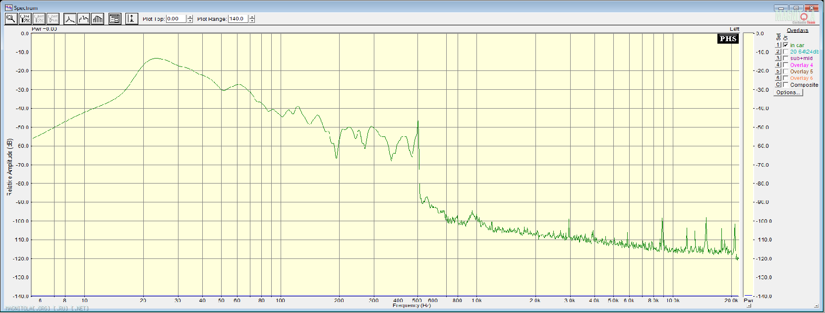Click overlay Sel button 4
825x313 pixels.
(778, 64)
